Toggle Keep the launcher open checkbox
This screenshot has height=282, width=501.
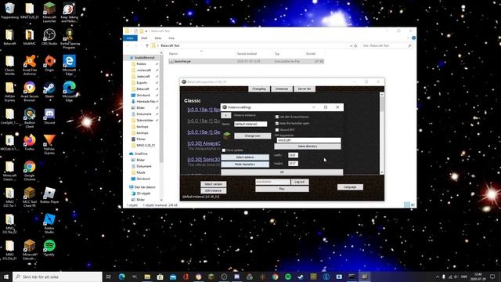tap(277, 124)
